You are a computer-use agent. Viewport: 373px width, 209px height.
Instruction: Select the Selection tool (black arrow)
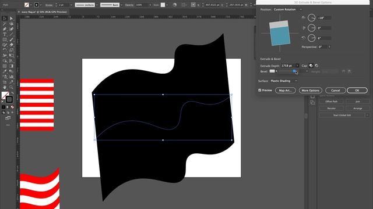[5, 18]
